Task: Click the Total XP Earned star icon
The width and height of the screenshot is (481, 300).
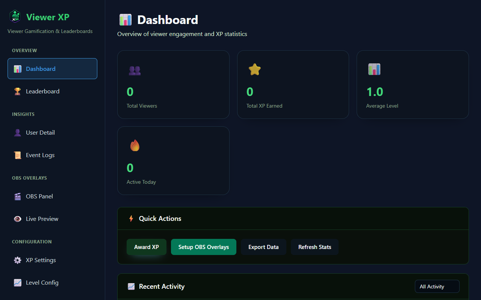Action: pos(254,70)
